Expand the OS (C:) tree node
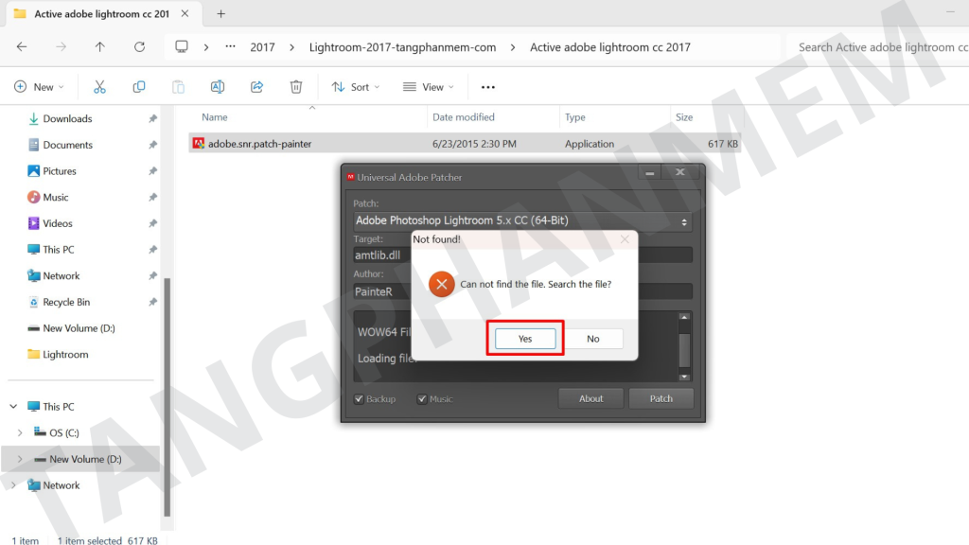The width and height of the screenshot is (969, 545). pyautogui.click(x=20, y=433)
